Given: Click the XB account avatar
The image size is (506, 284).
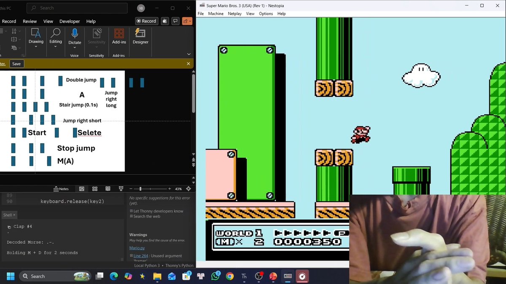Looking at the screenshot, I should click(x=141, y=8).
